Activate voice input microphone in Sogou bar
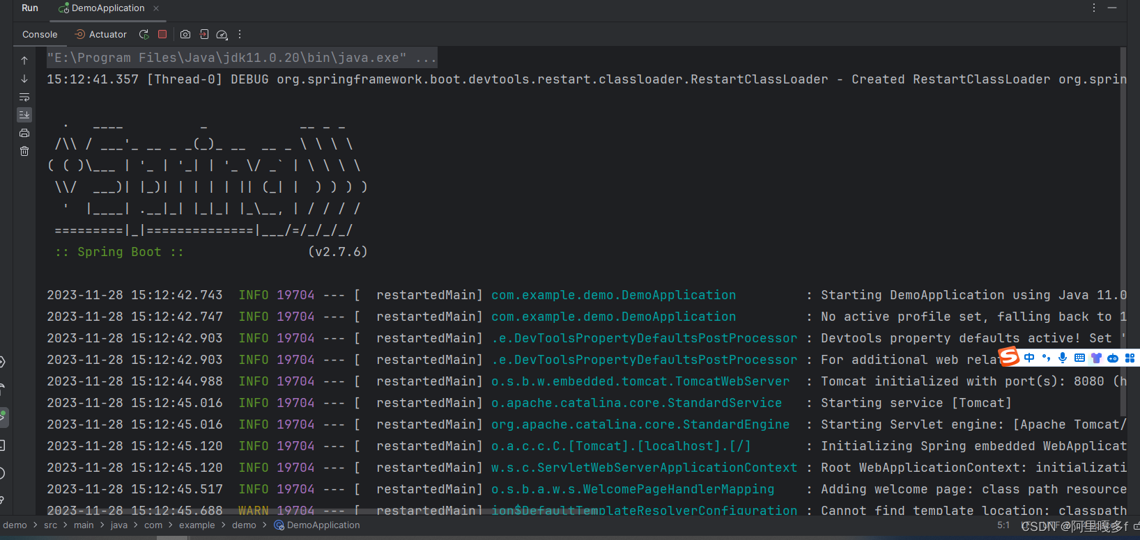1140x540 pixels. click(1063, 358)
